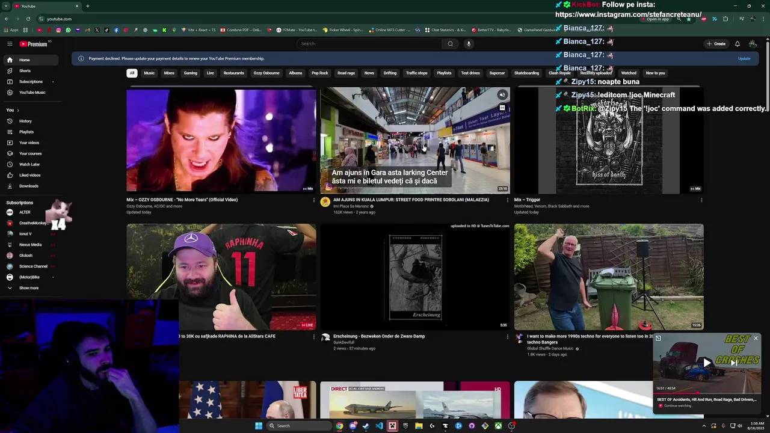Open the notifications bell

point(737,44)
